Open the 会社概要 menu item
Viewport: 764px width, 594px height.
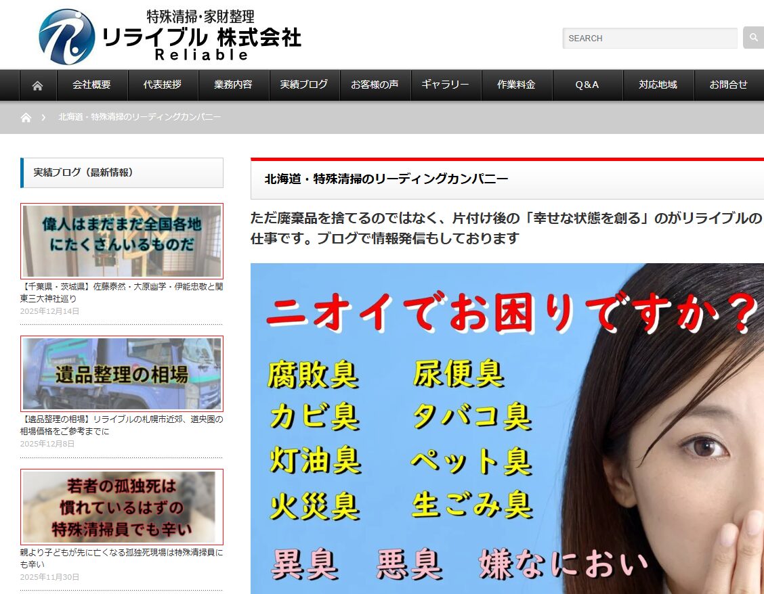[x=91, y=85]
